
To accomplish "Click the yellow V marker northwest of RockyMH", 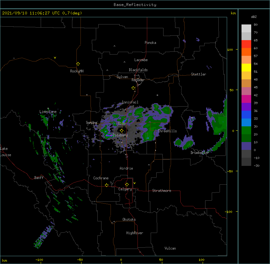I will (55, 58).
